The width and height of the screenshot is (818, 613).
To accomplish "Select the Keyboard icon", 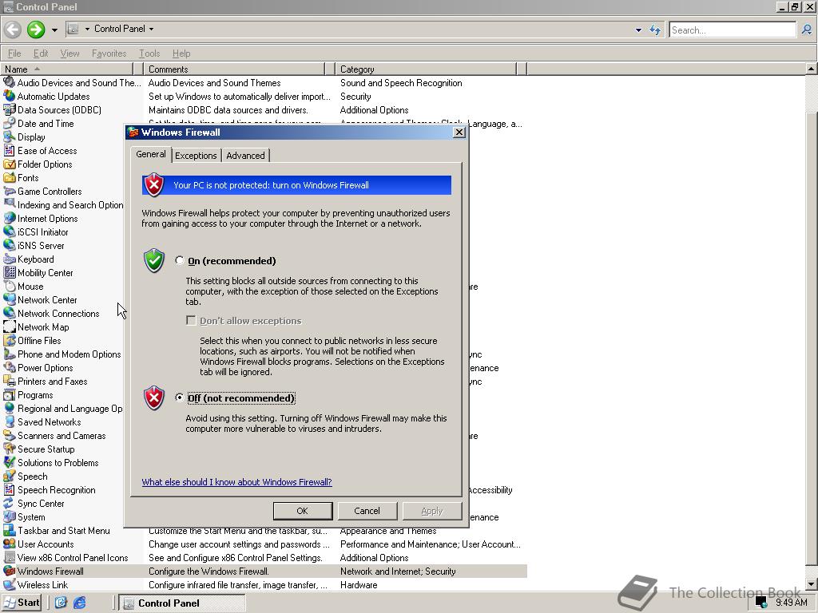I will click(x=9, y=259).
